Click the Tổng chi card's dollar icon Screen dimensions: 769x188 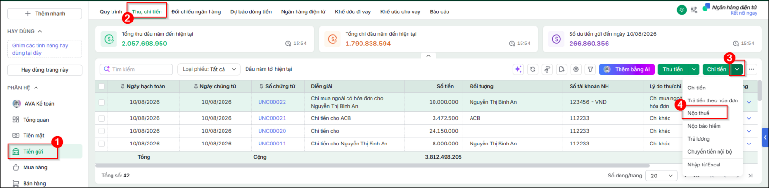pos(333,39)
